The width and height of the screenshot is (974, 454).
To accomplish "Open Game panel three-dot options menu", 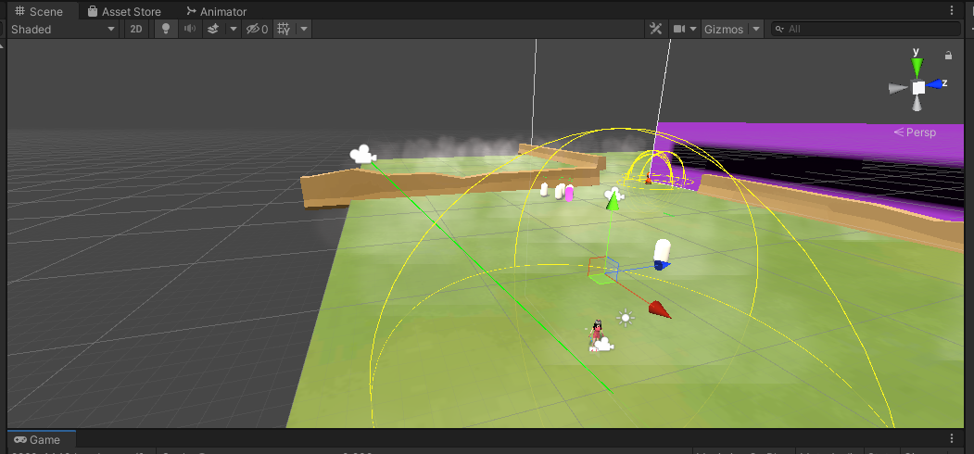I will (x=952, y=438).
